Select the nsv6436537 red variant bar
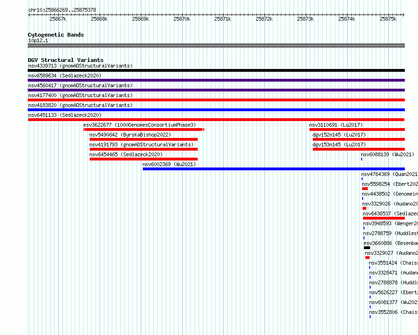 pyautogui.click(x=384, y=218)
